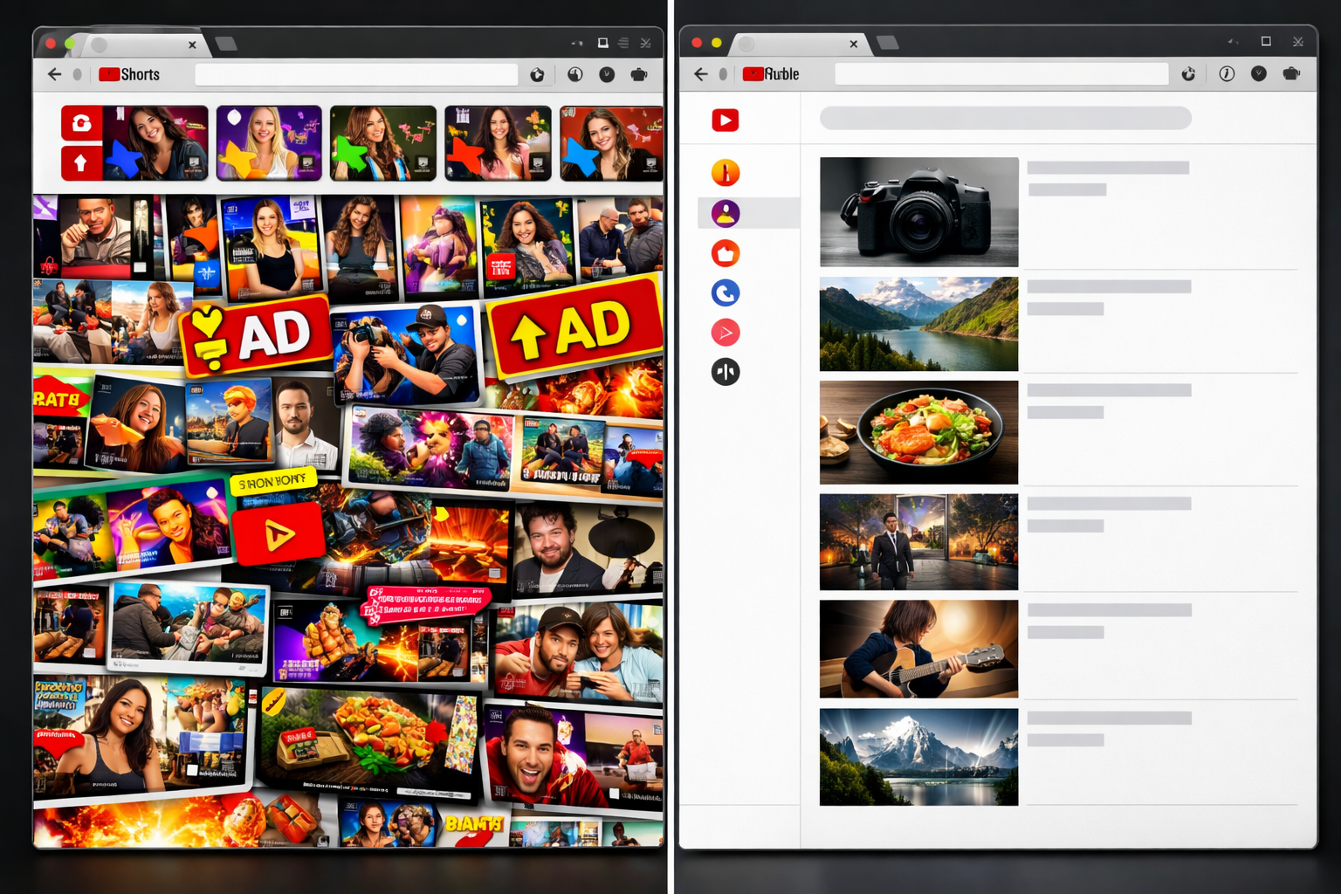Switch to the Shorts browser tab

(x=140, y=44)
